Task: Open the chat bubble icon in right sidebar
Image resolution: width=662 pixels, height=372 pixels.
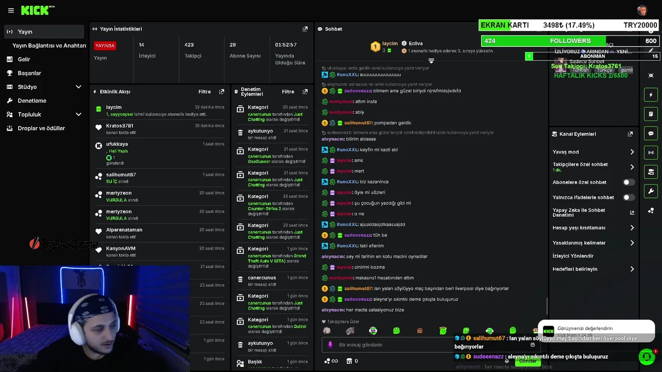Action: (x=651, y=133)
